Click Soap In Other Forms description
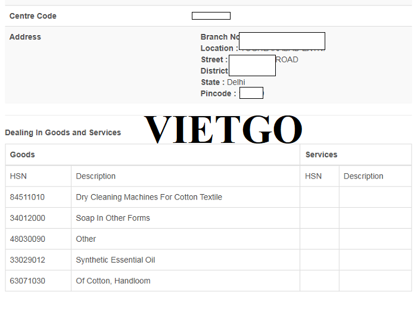The image size is (417, 309). (113, 218)
